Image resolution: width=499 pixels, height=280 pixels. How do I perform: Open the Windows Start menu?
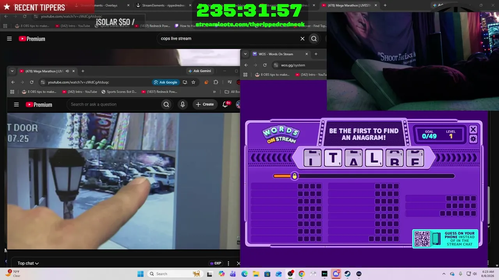(140, 274)
